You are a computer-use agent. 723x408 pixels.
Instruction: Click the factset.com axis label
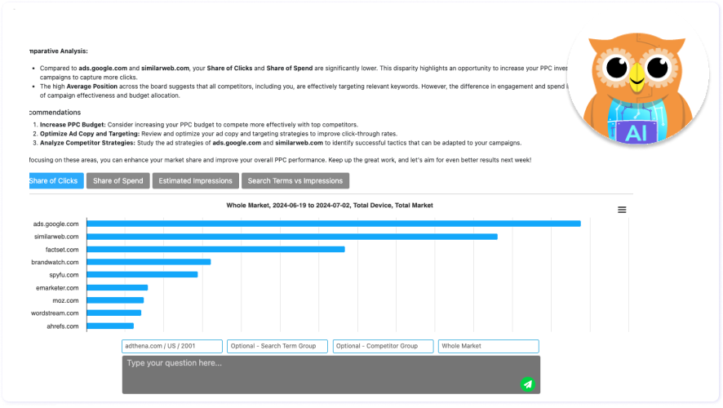point(62,250)
